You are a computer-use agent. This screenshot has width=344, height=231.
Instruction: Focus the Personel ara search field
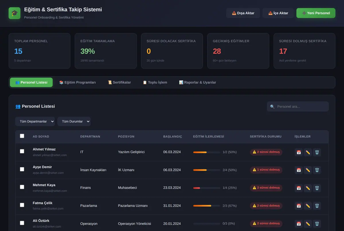pos(298,107)
